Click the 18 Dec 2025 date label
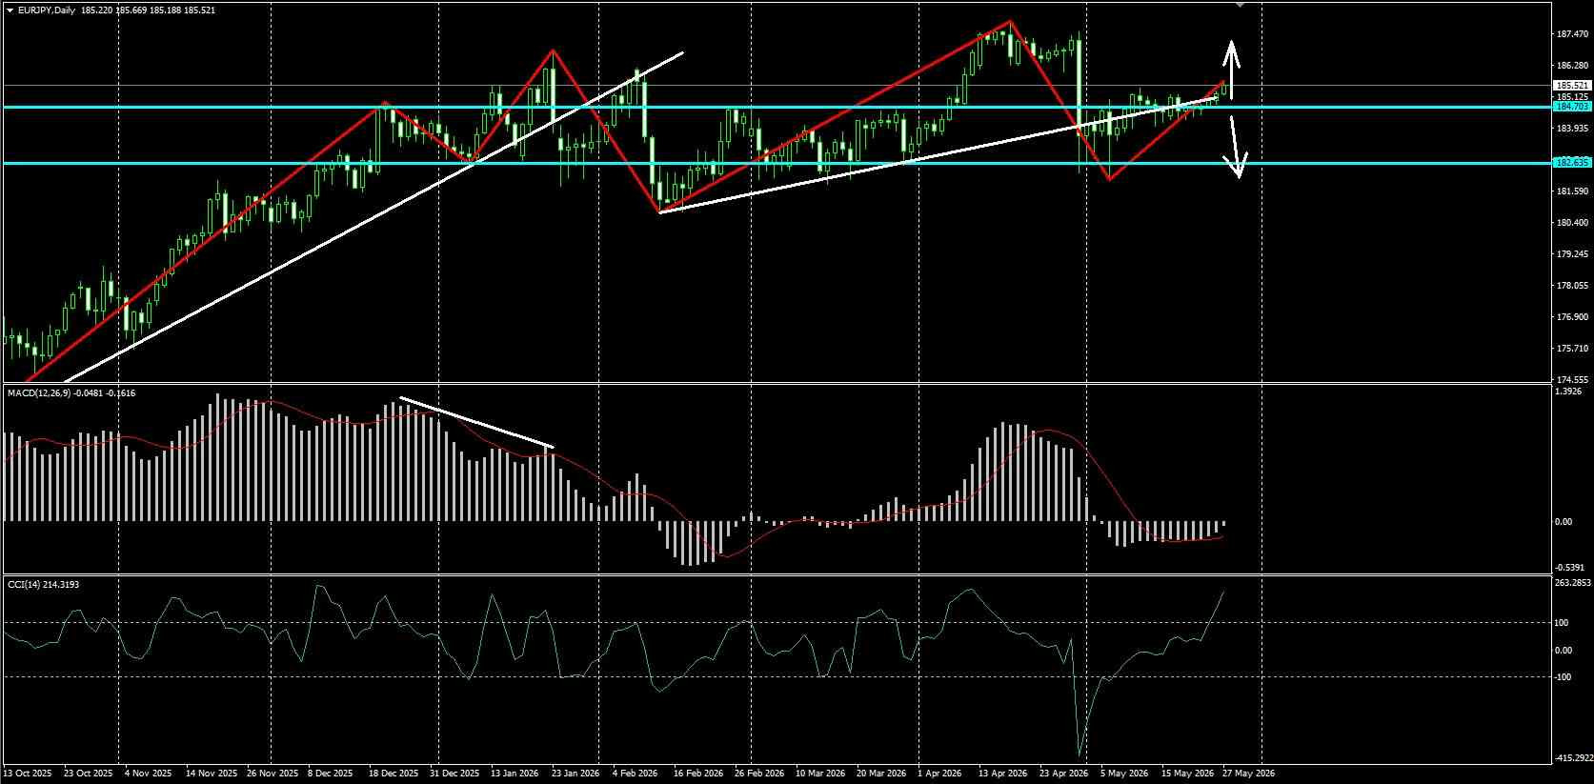 point(393,774)
